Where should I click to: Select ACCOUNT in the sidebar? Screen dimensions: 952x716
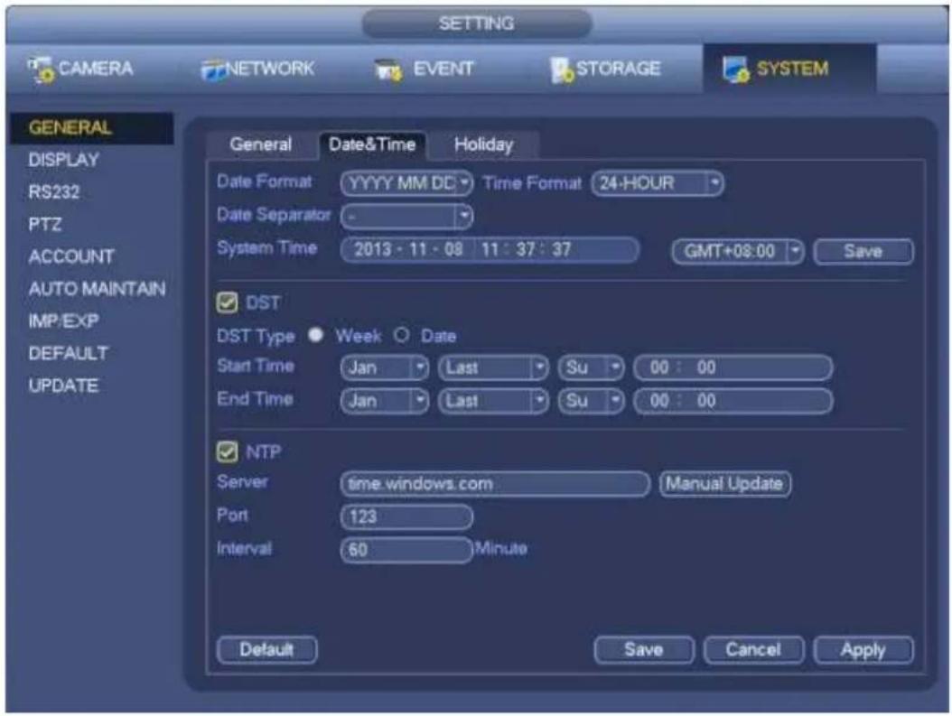[71, 256]
